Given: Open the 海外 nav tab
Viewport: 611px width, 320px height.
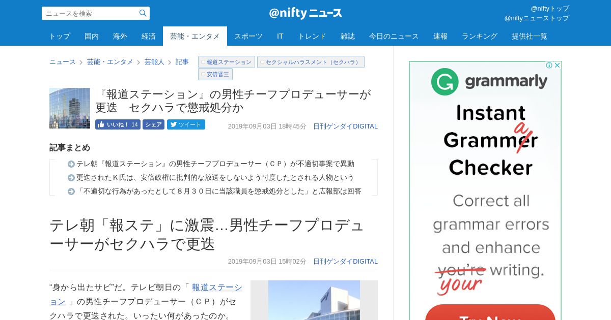Looking at the screenshot, I should tap(120, 36).
